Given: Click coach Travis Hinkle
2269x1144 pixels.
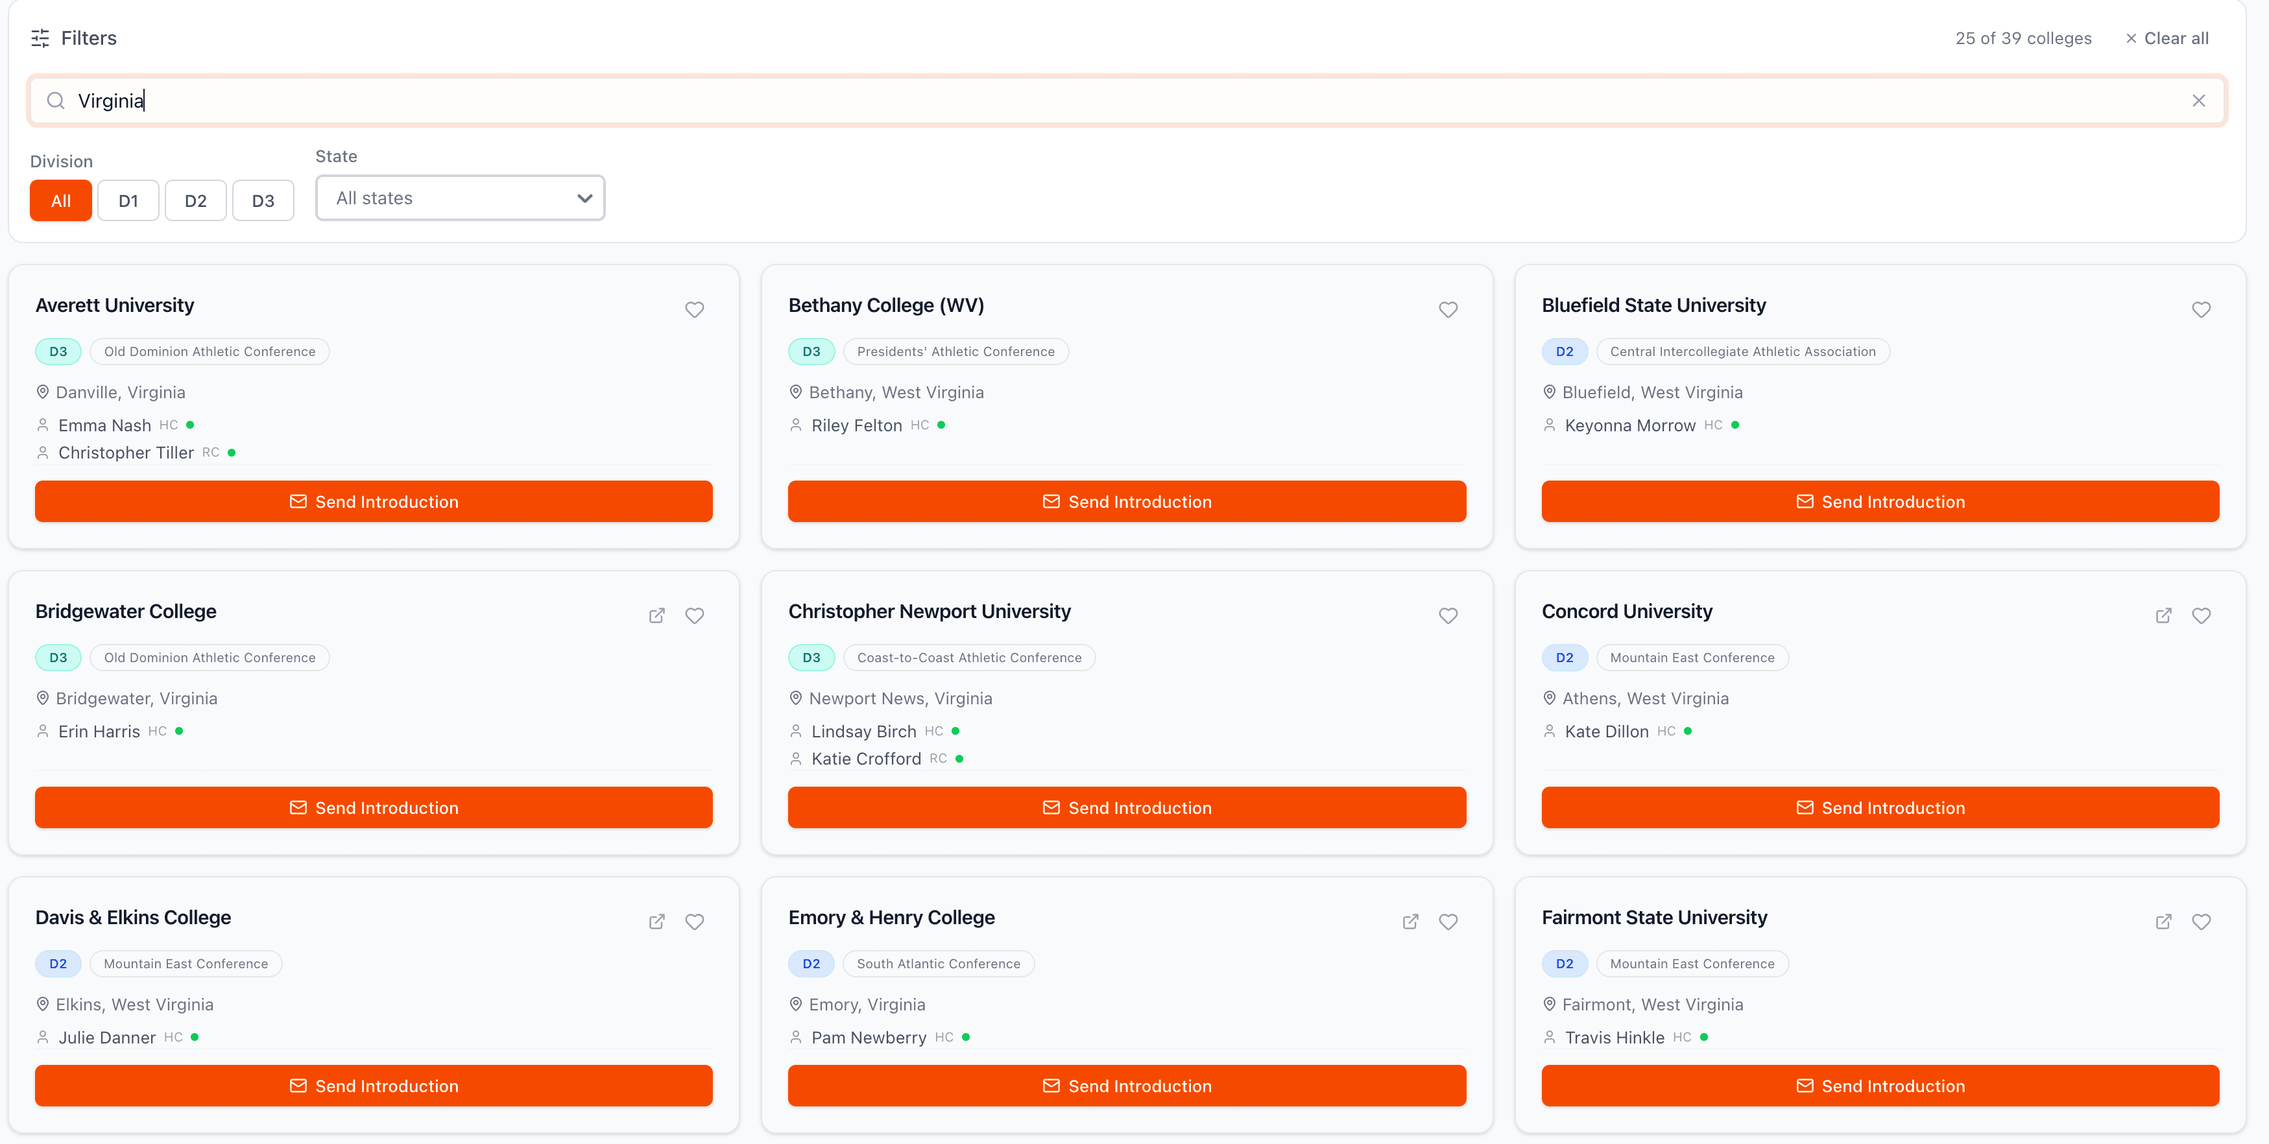Looking at the screenshot, I should (1615, 1038).
